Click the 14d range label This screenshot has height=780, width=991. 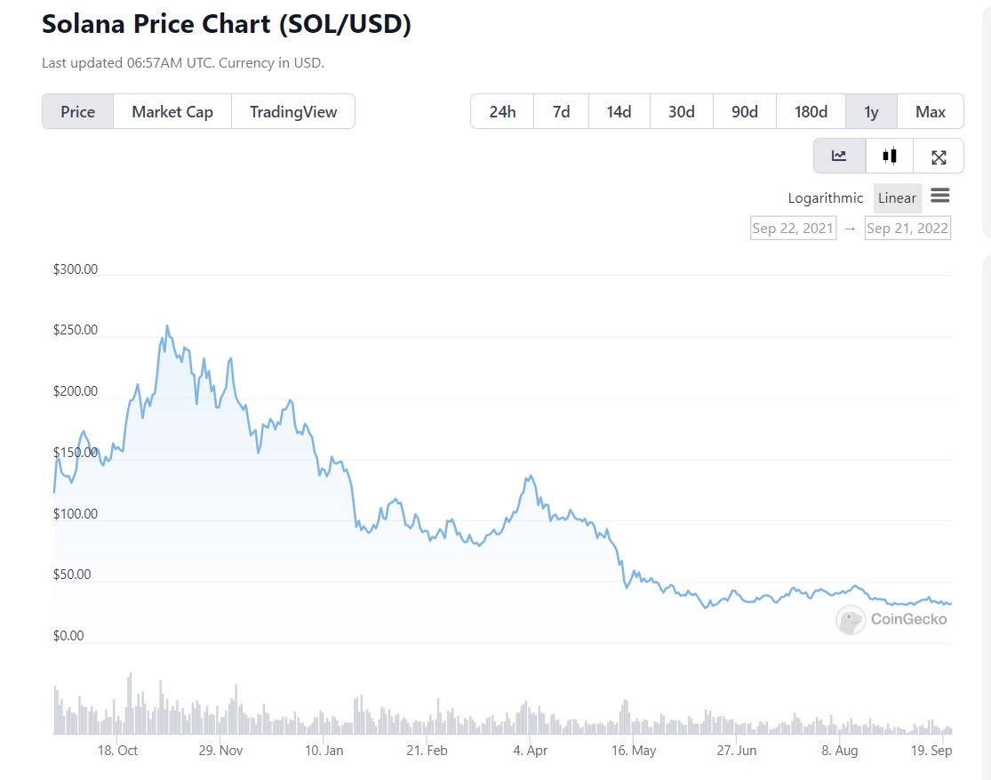[x=619, y=111]
